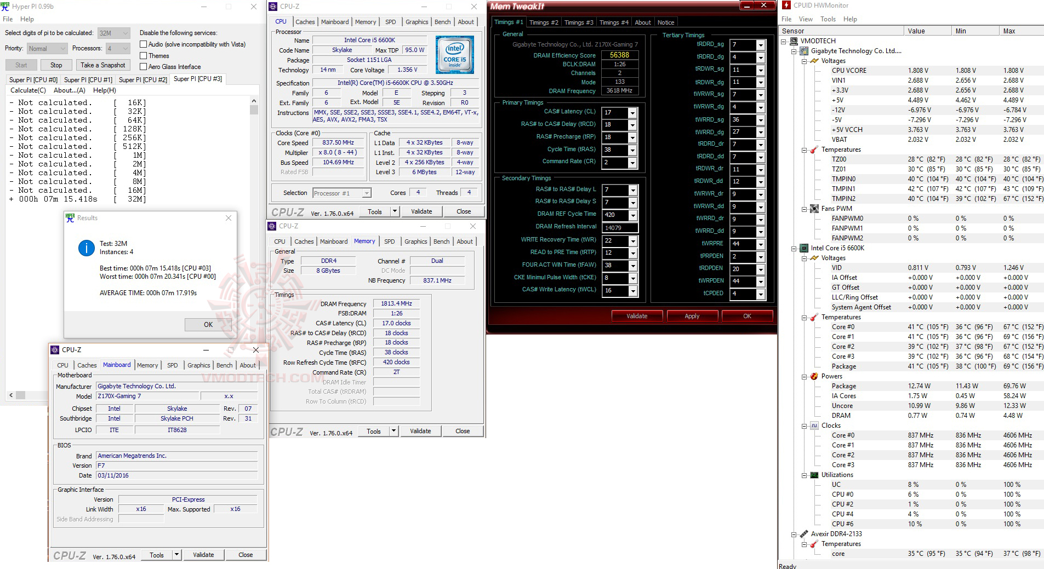Click the Hyper PI scrollbar up arrow

click(254, 101)
